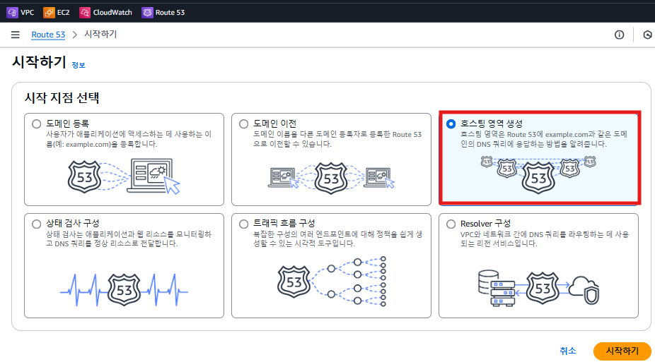Open the 정보 link next to heading

tap(78, 65)
